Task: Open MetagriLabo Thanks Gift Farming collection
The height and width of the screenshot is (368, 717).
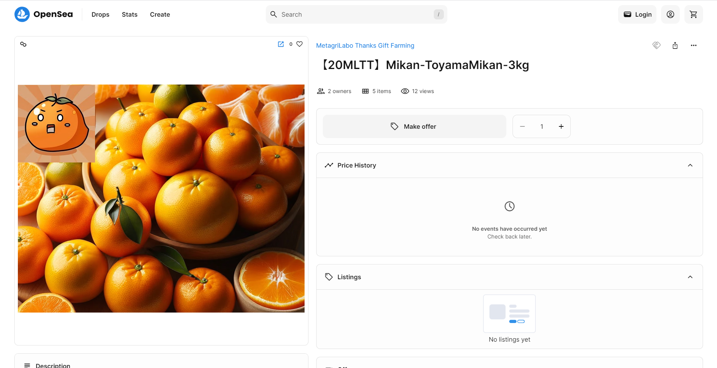Action: (365, 45)
